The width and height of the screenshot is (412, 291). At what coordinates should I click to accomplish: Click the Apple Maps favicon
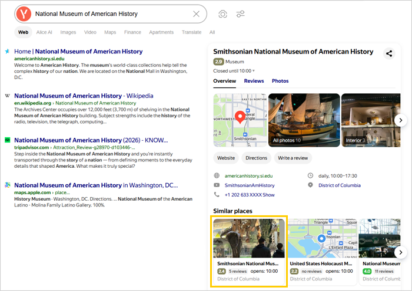[7, 185]
